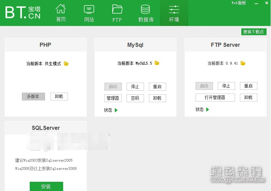Open the 首页 home tab
Screen dimensions: 271x191
[x=61, y=13]
